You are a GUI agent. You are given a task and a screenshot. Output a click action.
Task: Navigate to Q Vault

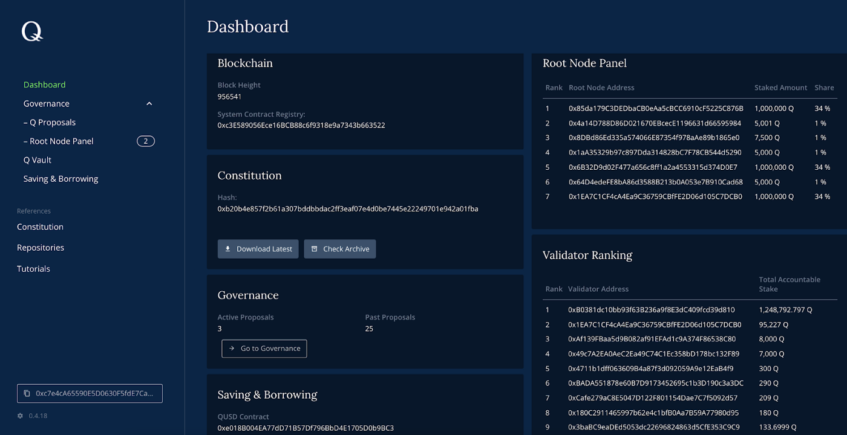(x=38, y=160)
